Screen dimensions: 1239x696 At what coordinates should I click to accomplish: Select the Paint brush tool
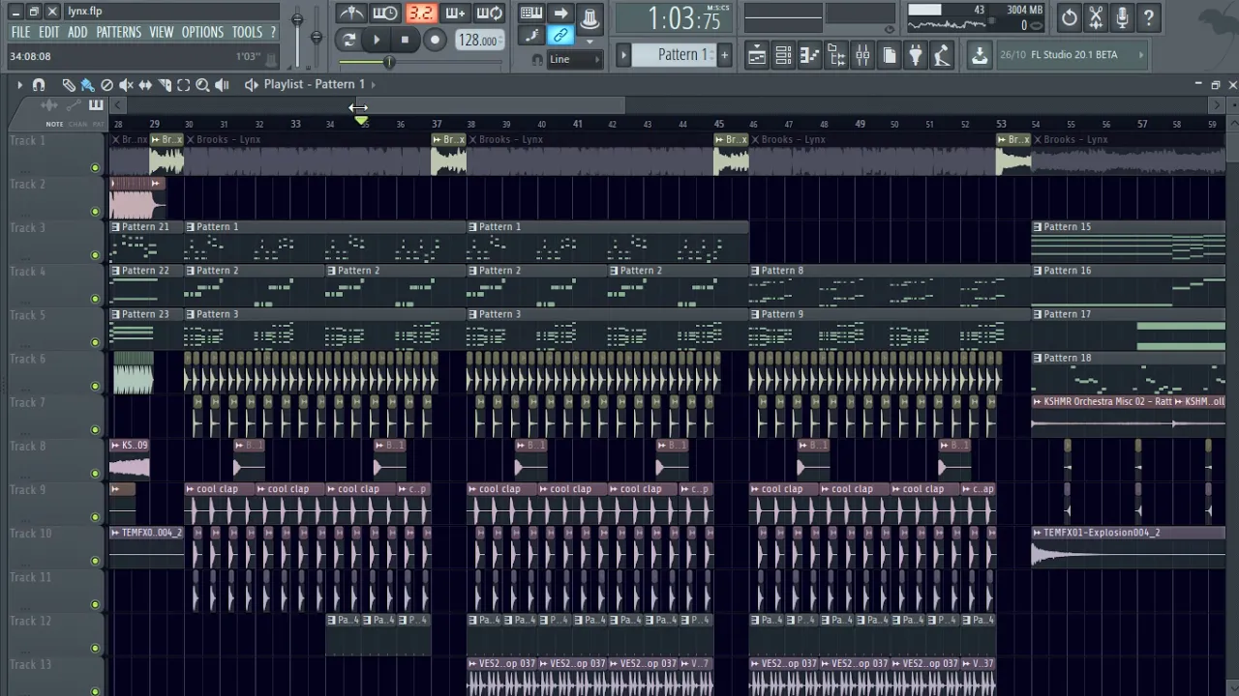point(87,85)
